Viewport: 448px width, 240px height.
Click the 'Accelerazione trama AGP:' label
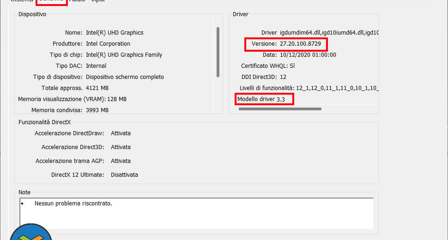(70, 161)
